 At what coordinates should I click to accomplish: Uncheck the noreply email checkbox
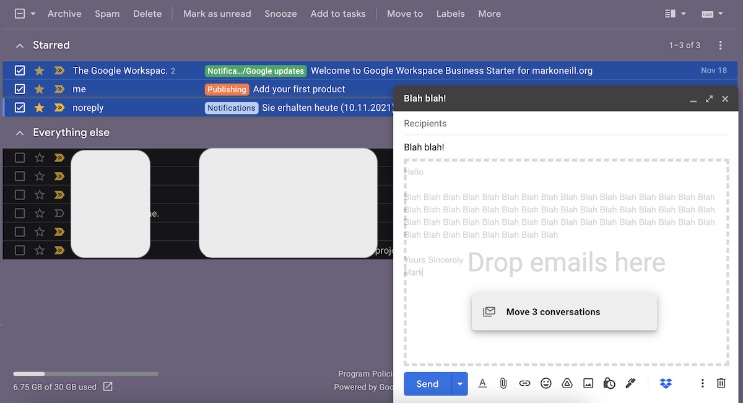20,108
